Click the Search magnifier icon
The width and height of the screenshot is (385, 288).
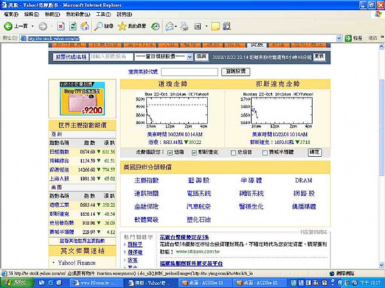pyautogui.click(x=98, y=26)
